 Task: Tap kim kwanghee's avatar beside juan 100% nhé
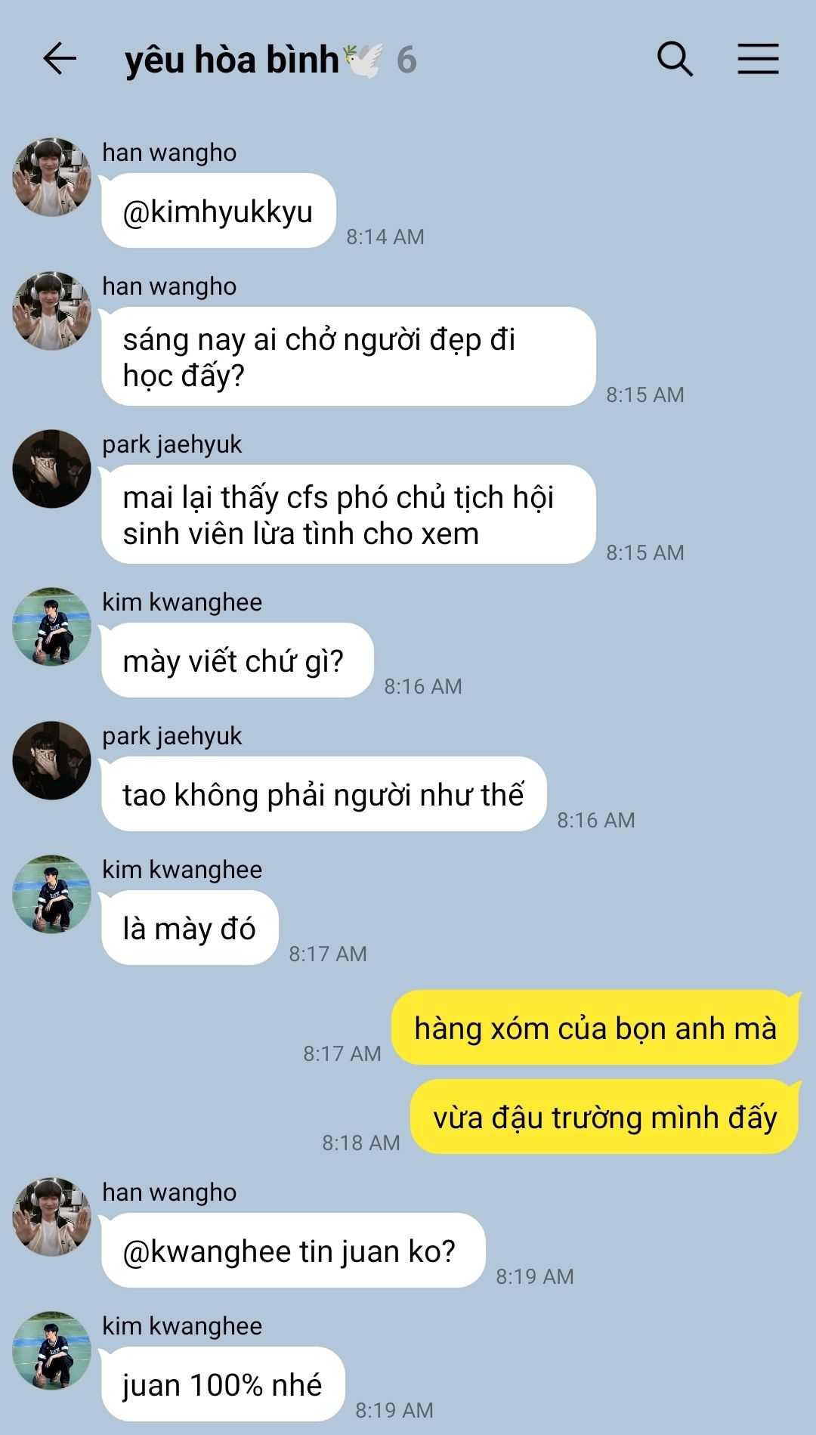pyautogui.click(x=51, y=1350)
